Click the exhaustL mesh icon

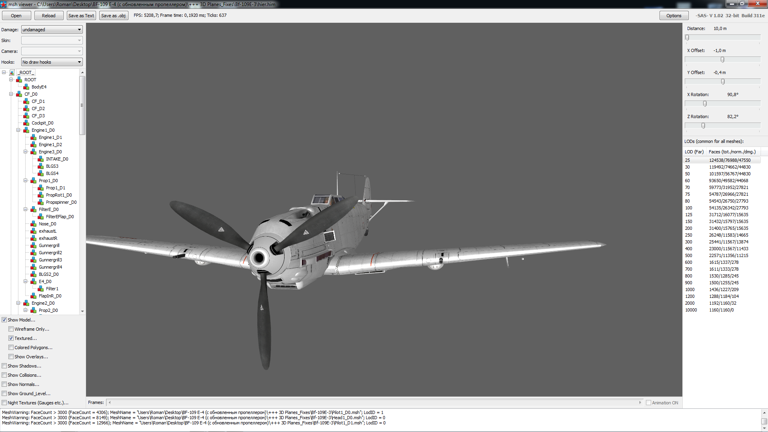pos(34,231)
